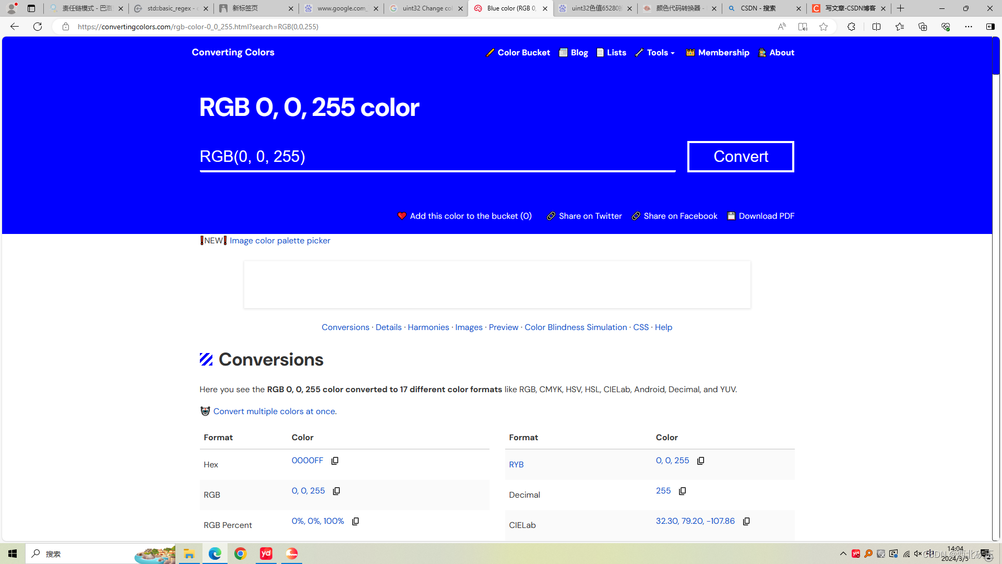
Task: Copy the RGB Percent value
Action: click(x=355, y=521)
